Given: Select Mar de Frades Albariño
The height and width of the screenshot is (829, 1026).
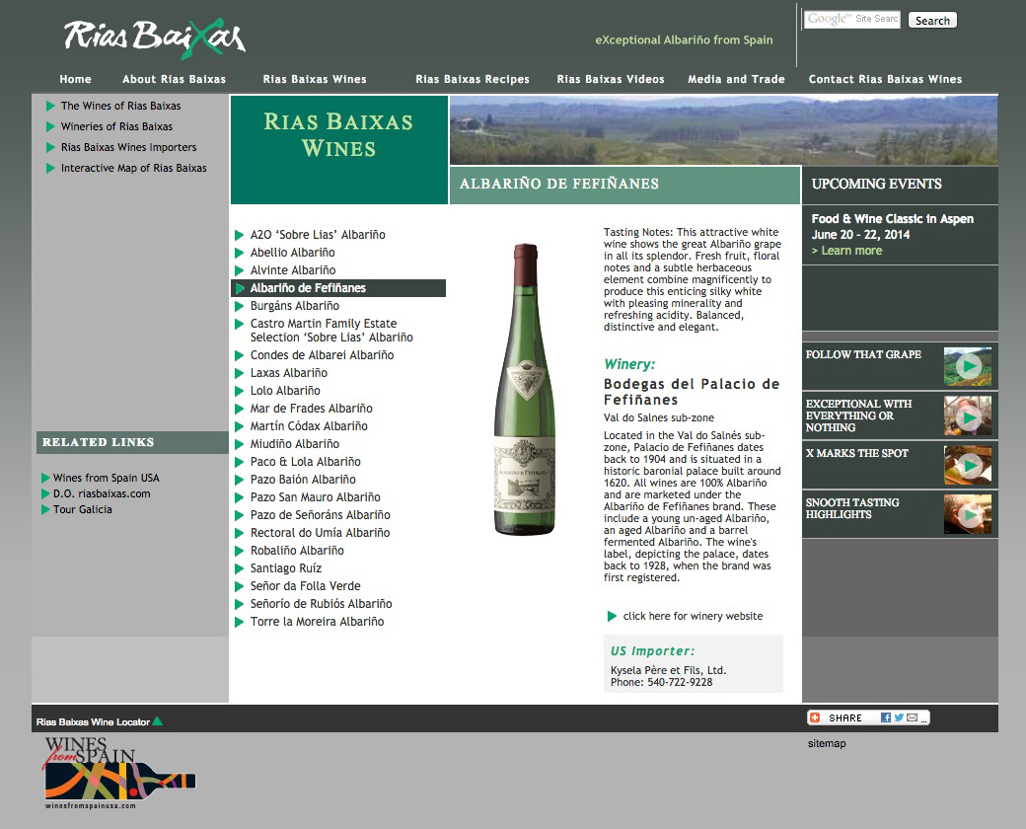Looking at the screenshot, I should click(311, 408).
